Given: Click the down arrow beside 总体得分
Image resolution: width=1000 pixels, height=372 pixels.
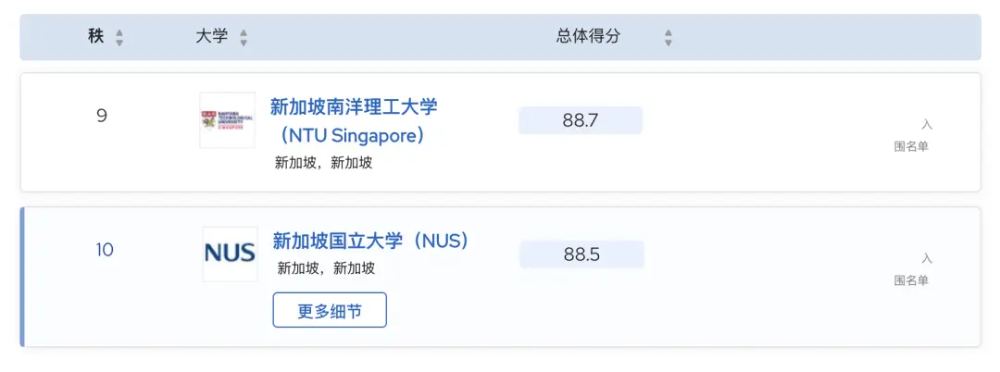Looking at the screenshot, I should pyautogui.click(x=669, y=43).
